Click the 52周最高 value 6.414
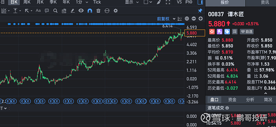 click(x=232, y=70)
